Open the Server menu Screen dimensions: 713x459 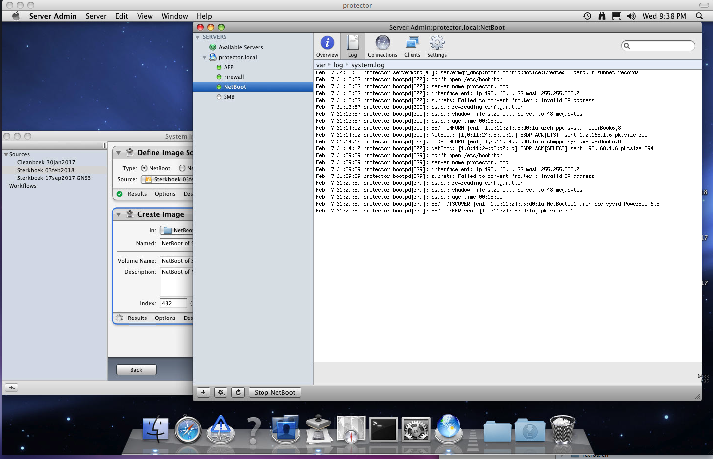[x=96, y=16]
